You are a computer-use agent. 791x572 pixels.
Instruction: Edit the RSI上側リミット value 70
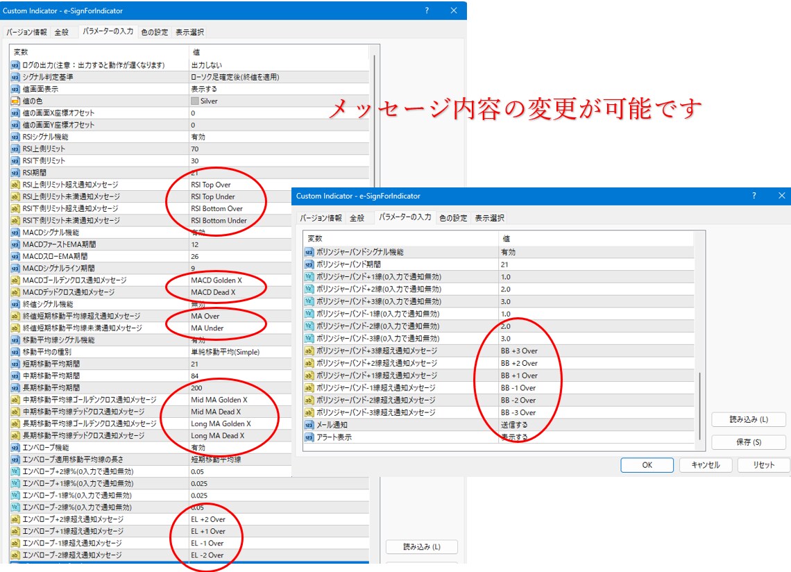[278, 149]
